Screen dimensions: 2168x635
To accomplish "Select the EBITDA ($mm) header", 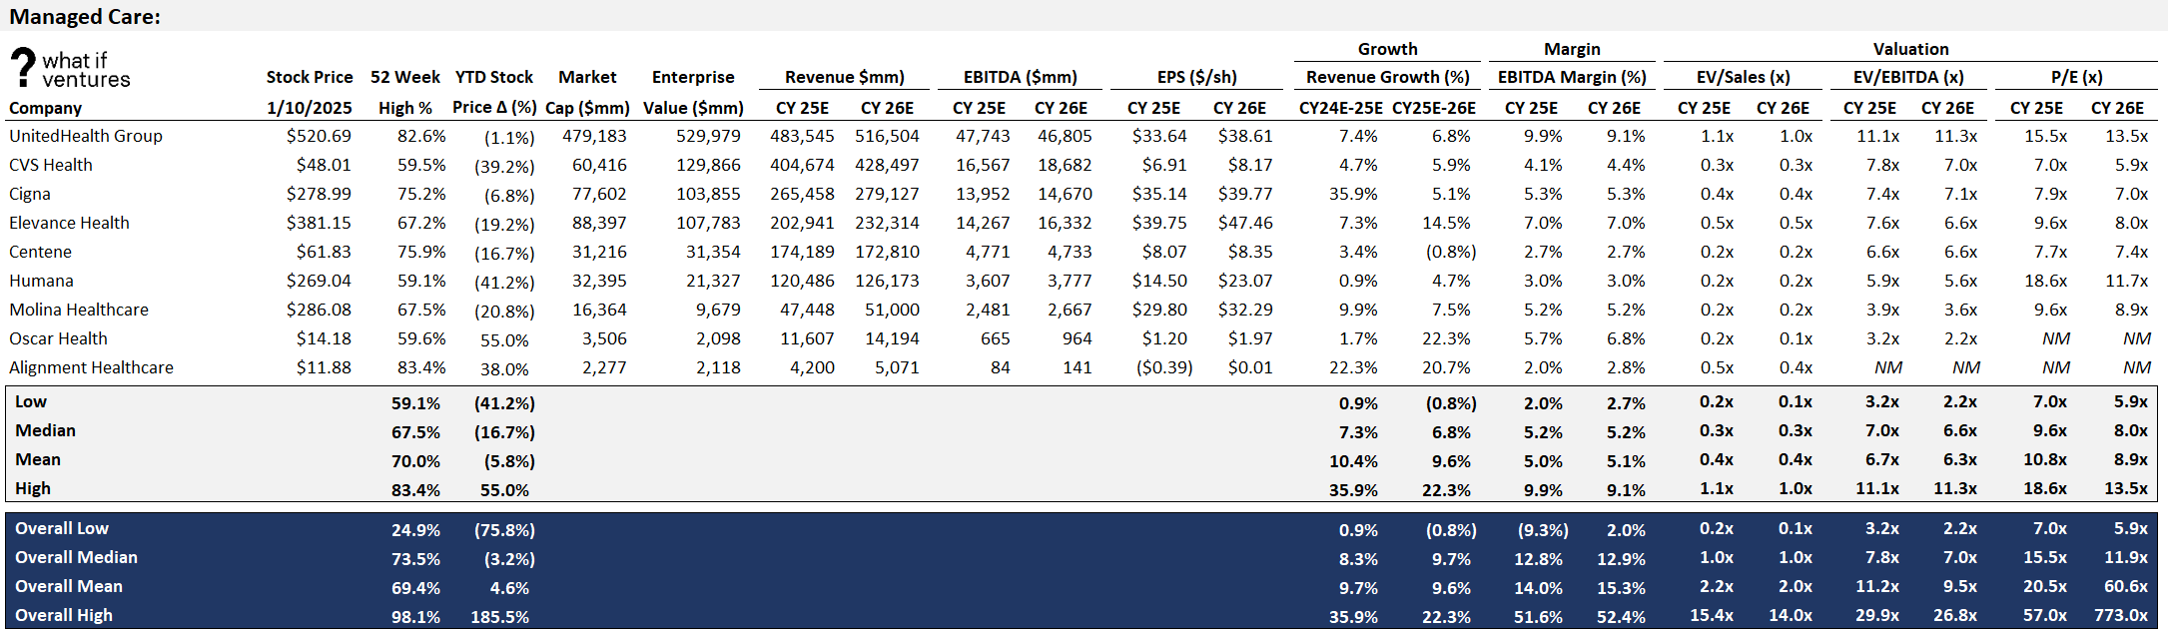I will [1021, 77].
